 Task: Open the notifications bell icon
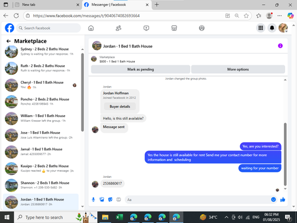272,28
